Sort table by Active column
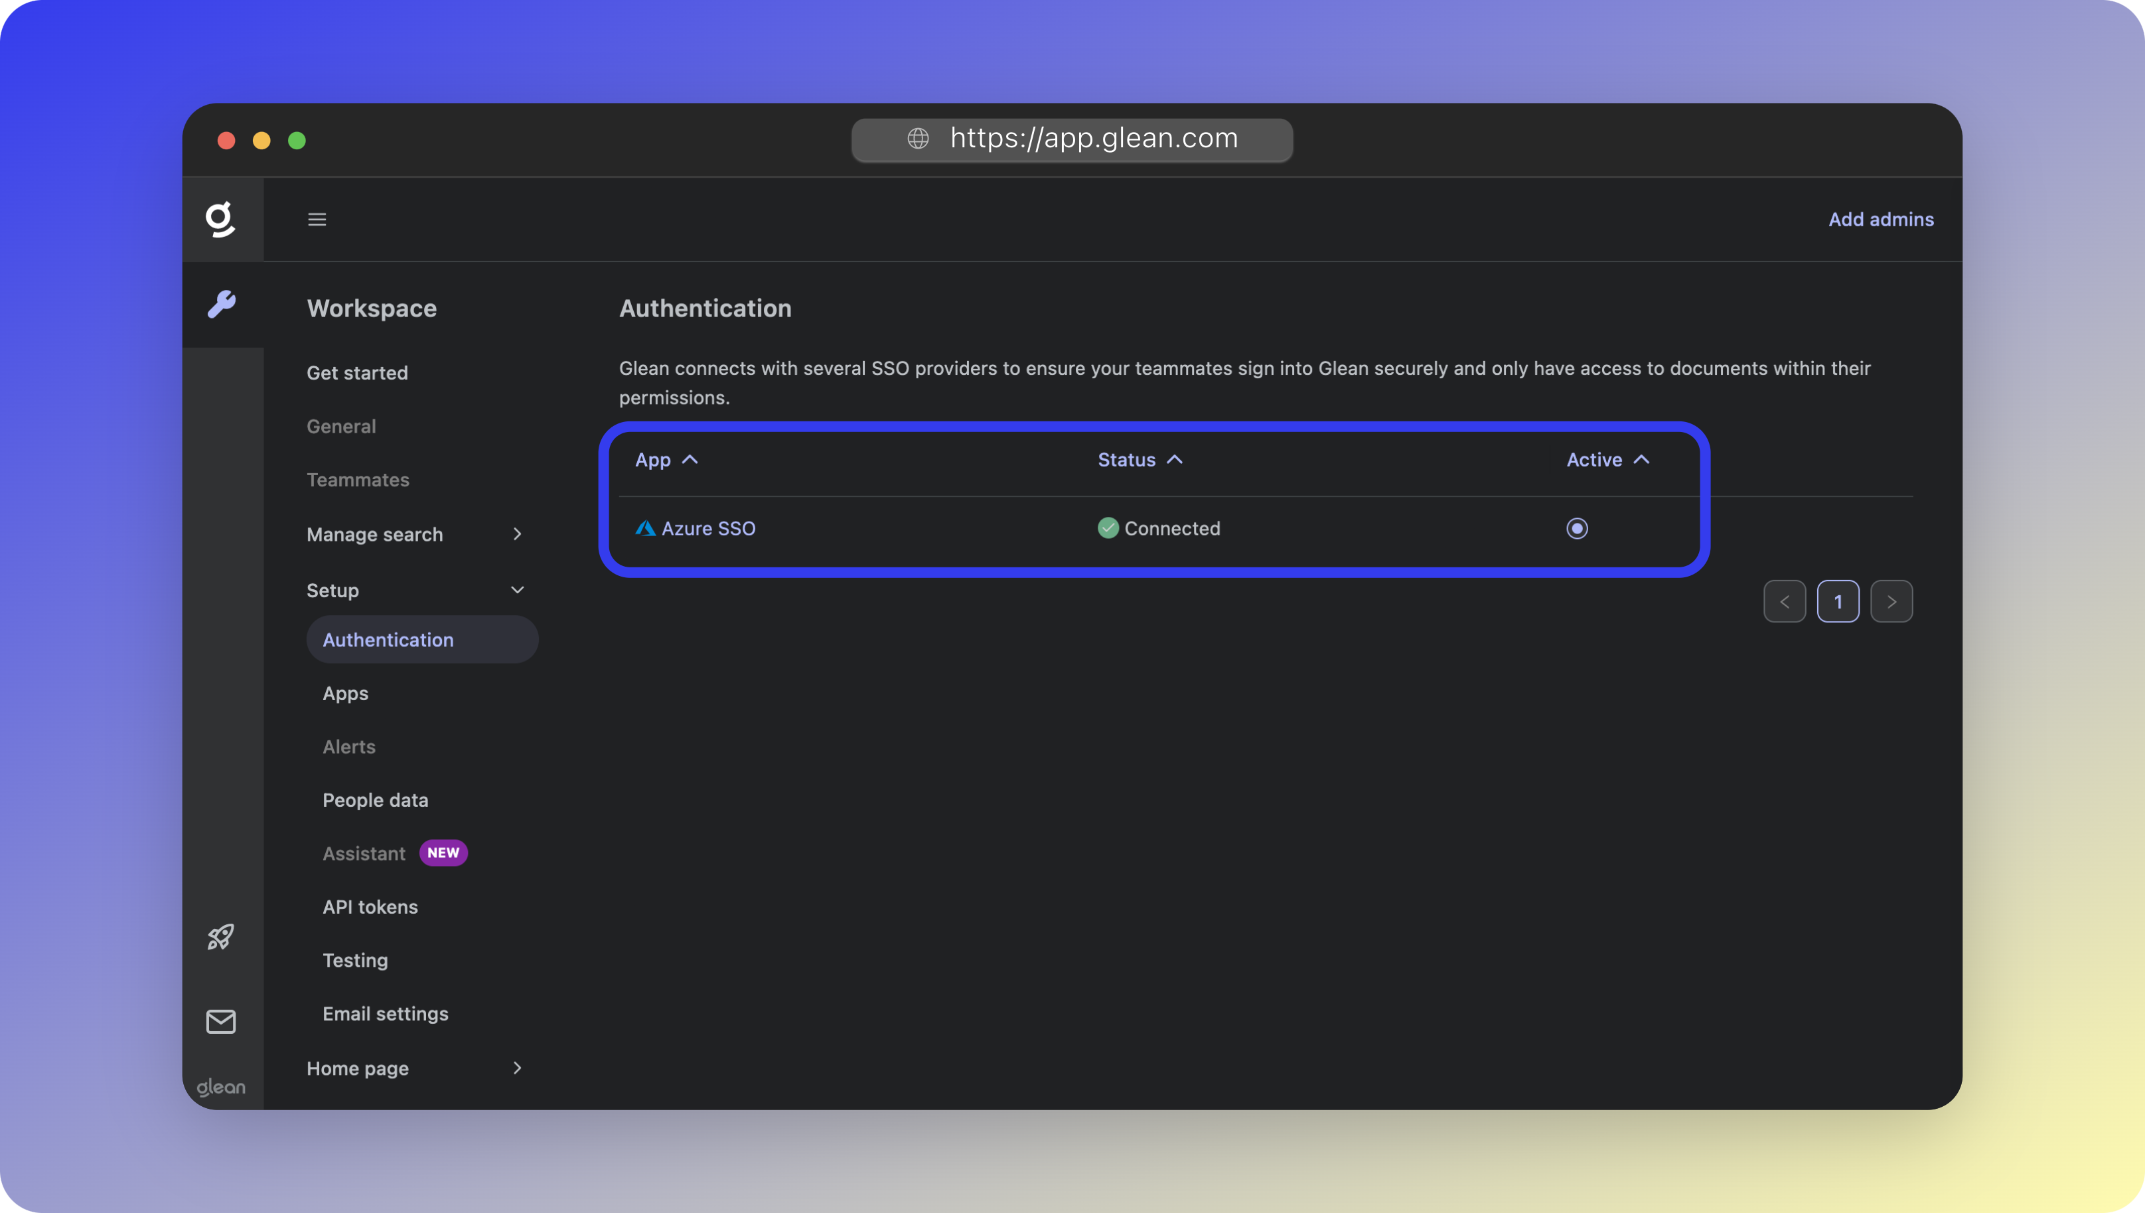This screenshot has width=2145, height=1213. (x=1607, y=460)
